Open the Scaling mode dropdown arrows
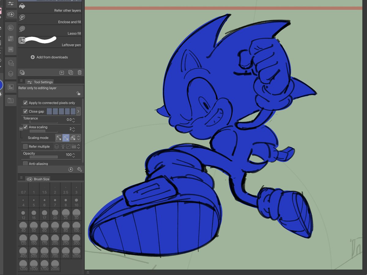 [79, 138]
